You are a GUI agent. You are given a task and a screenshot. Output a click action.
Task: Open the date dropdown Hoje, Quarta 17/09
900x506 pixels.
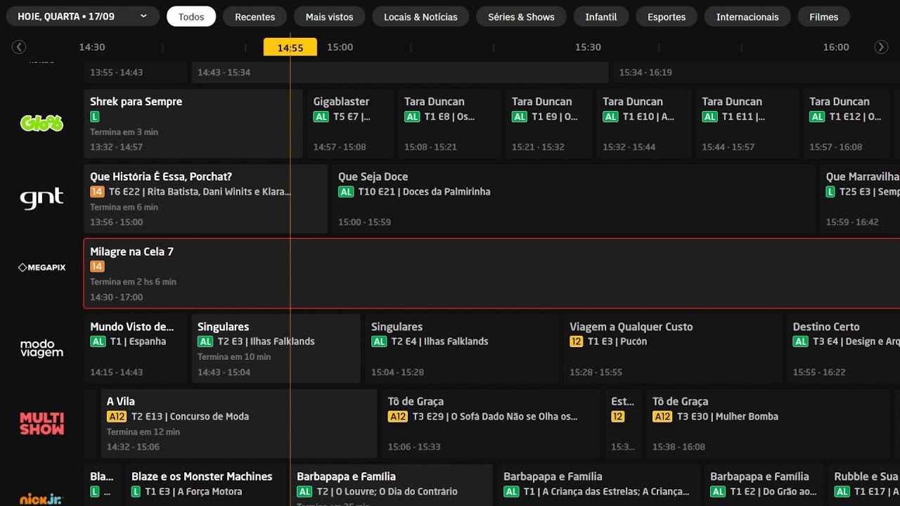(x=82, y=16)
